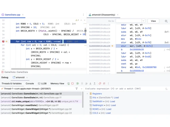Image resolution: width=170 pixels, height=127 pixels.
Task: Select frame std::make_unique unique_ptr.h:714
Action: coord(41,101)
